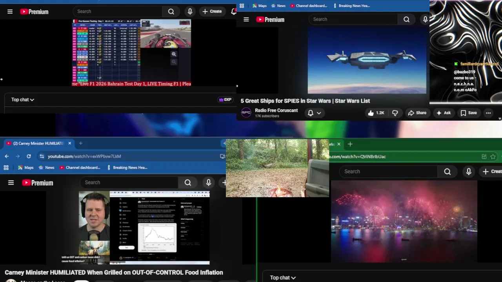The image size is (502, 282).
Task: Click the Search field in the Carney window
Action: point(129,183)
